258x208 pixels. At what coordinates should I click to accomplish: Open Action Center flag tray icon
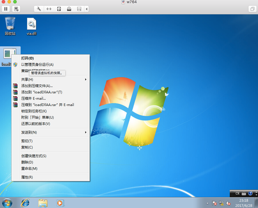point(215,203)
